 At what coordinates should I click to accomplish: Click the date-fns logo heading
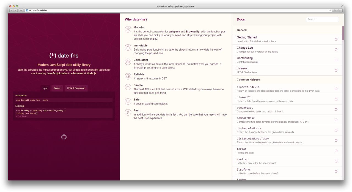coord(64,56)
